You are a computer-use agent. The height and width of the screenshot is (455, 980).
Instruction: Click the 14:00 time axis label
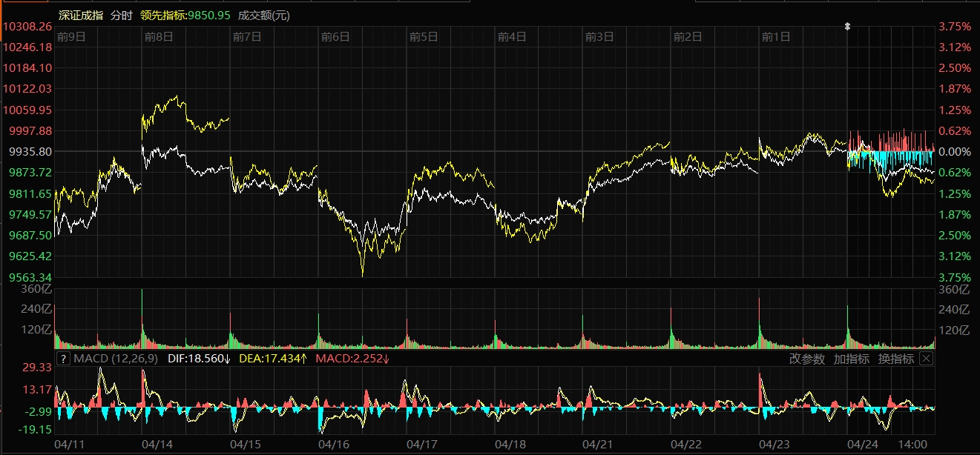tap(912, 445)
